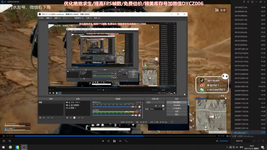The image size is (267, 150).
Task: Remove the selected scene in the OBS window
Action: point(44,118)
